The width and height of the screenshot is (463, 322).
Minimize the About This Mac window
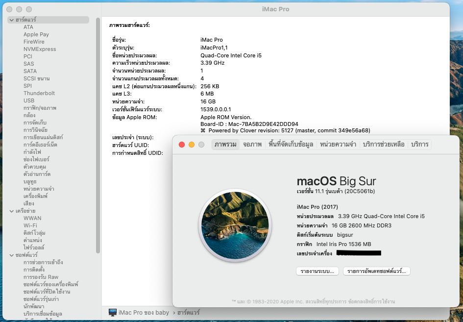pos(192,145)
